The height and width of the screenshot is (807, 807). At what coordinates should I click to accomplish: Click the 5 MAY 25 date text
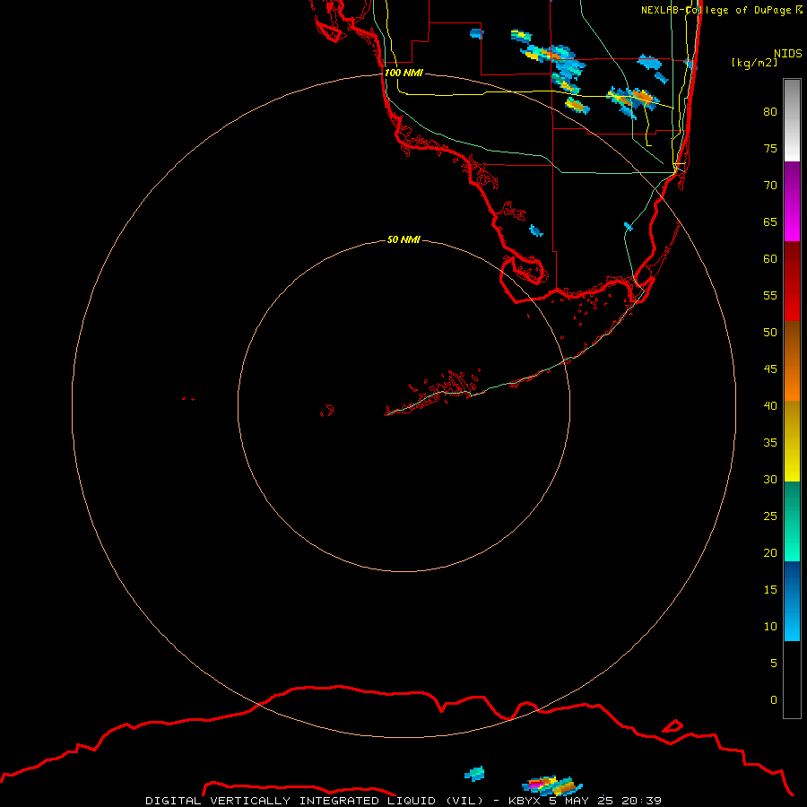pyautogui.click(x=581, y=801)
